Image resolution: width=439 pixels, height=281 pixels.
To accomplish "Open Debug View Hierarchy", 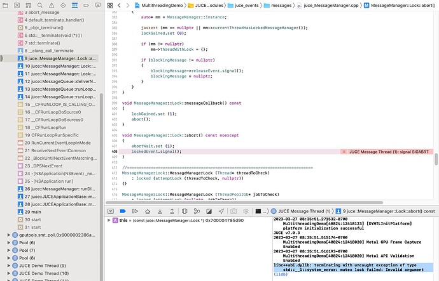I will click(185, 211).
